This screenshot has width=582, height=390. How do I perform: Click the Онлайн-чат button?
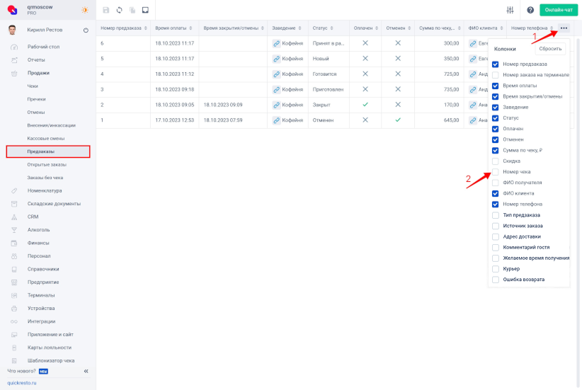click(x=559, y=10)
